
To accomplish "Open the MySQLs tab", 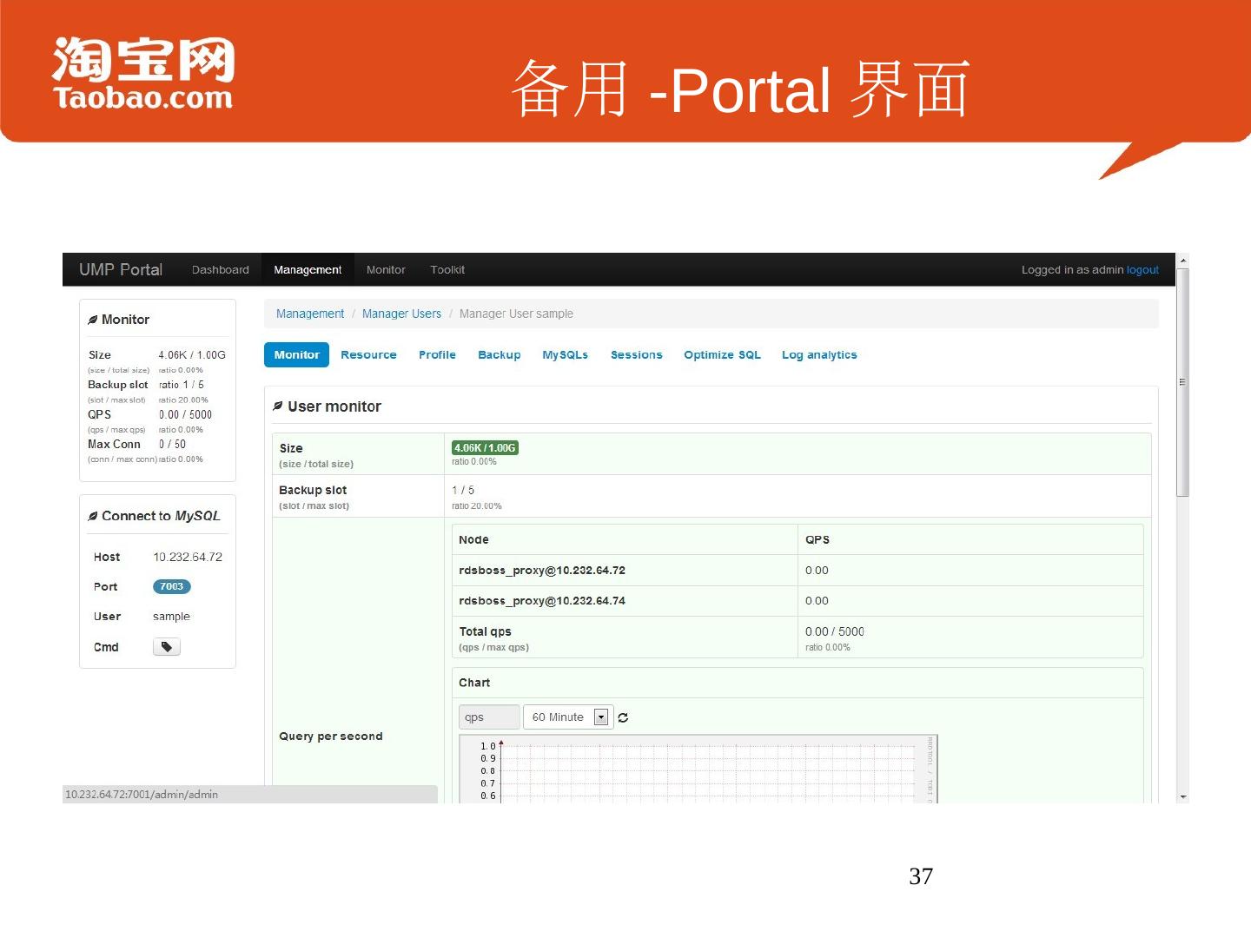I will [x=565, y=355].
